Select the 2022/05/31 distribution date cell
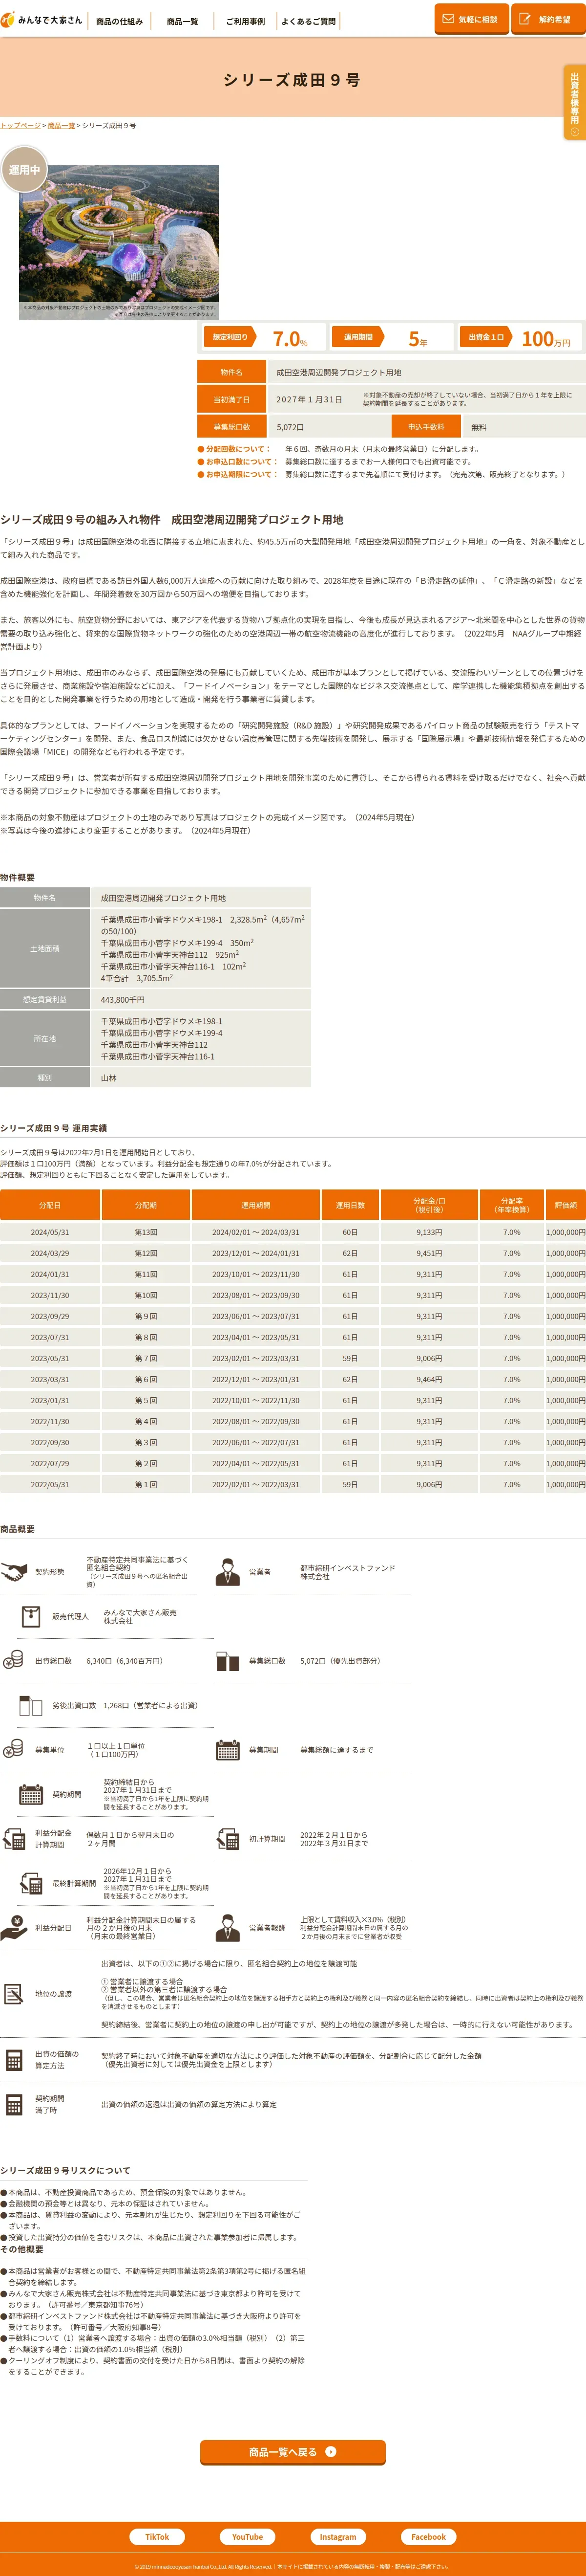586x2576 pixels. coord(50,1484)
